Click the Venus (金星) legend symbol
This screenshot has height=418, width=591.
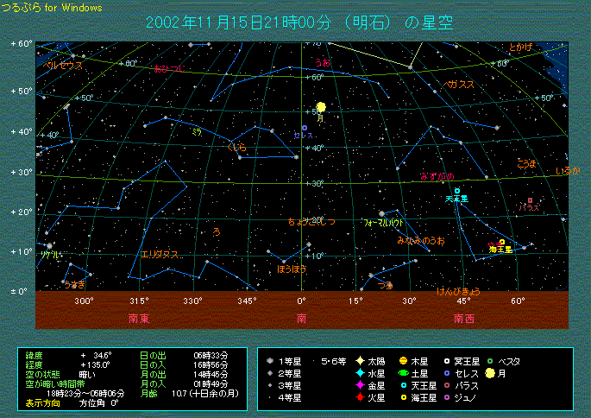click(358, 384)
